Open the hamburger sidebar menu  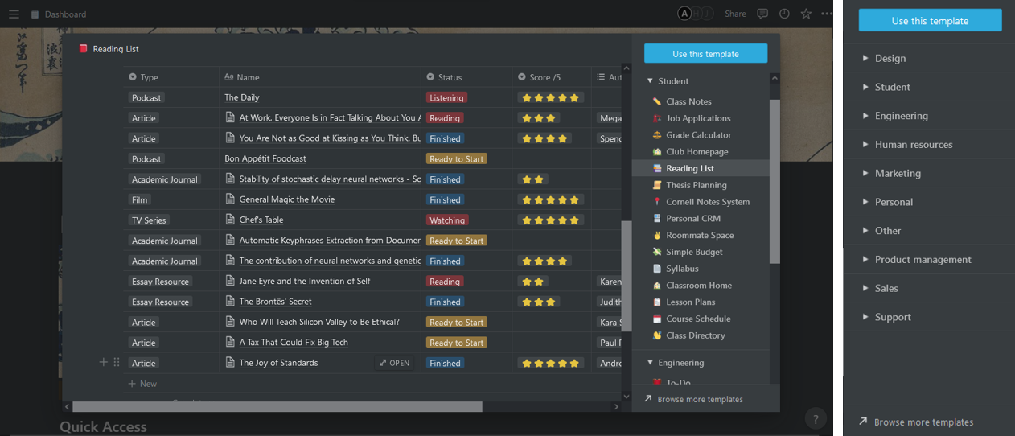pos(14,14)
